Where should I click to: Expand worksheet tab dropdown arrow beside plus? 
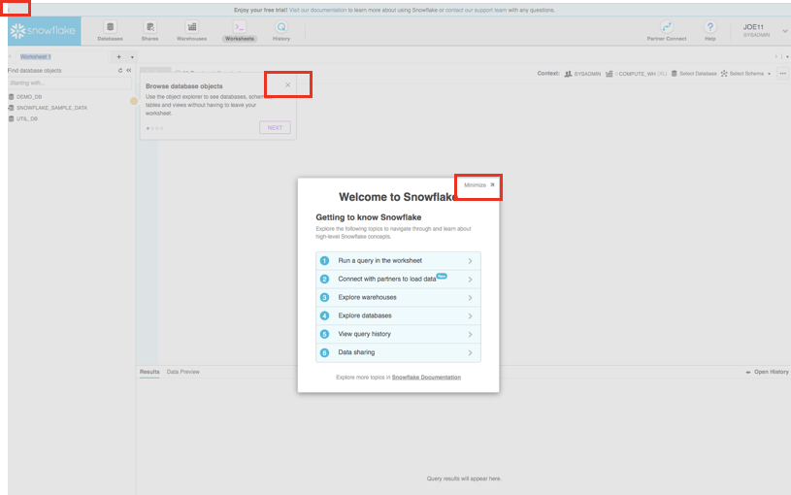point(131,57)
